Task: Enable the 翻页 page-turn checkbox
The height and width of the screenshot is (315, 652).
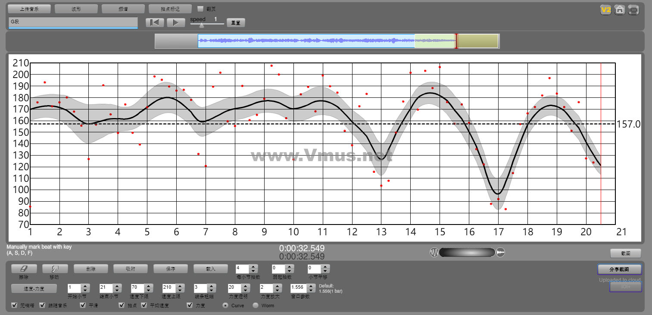Action: pos(200,9)
